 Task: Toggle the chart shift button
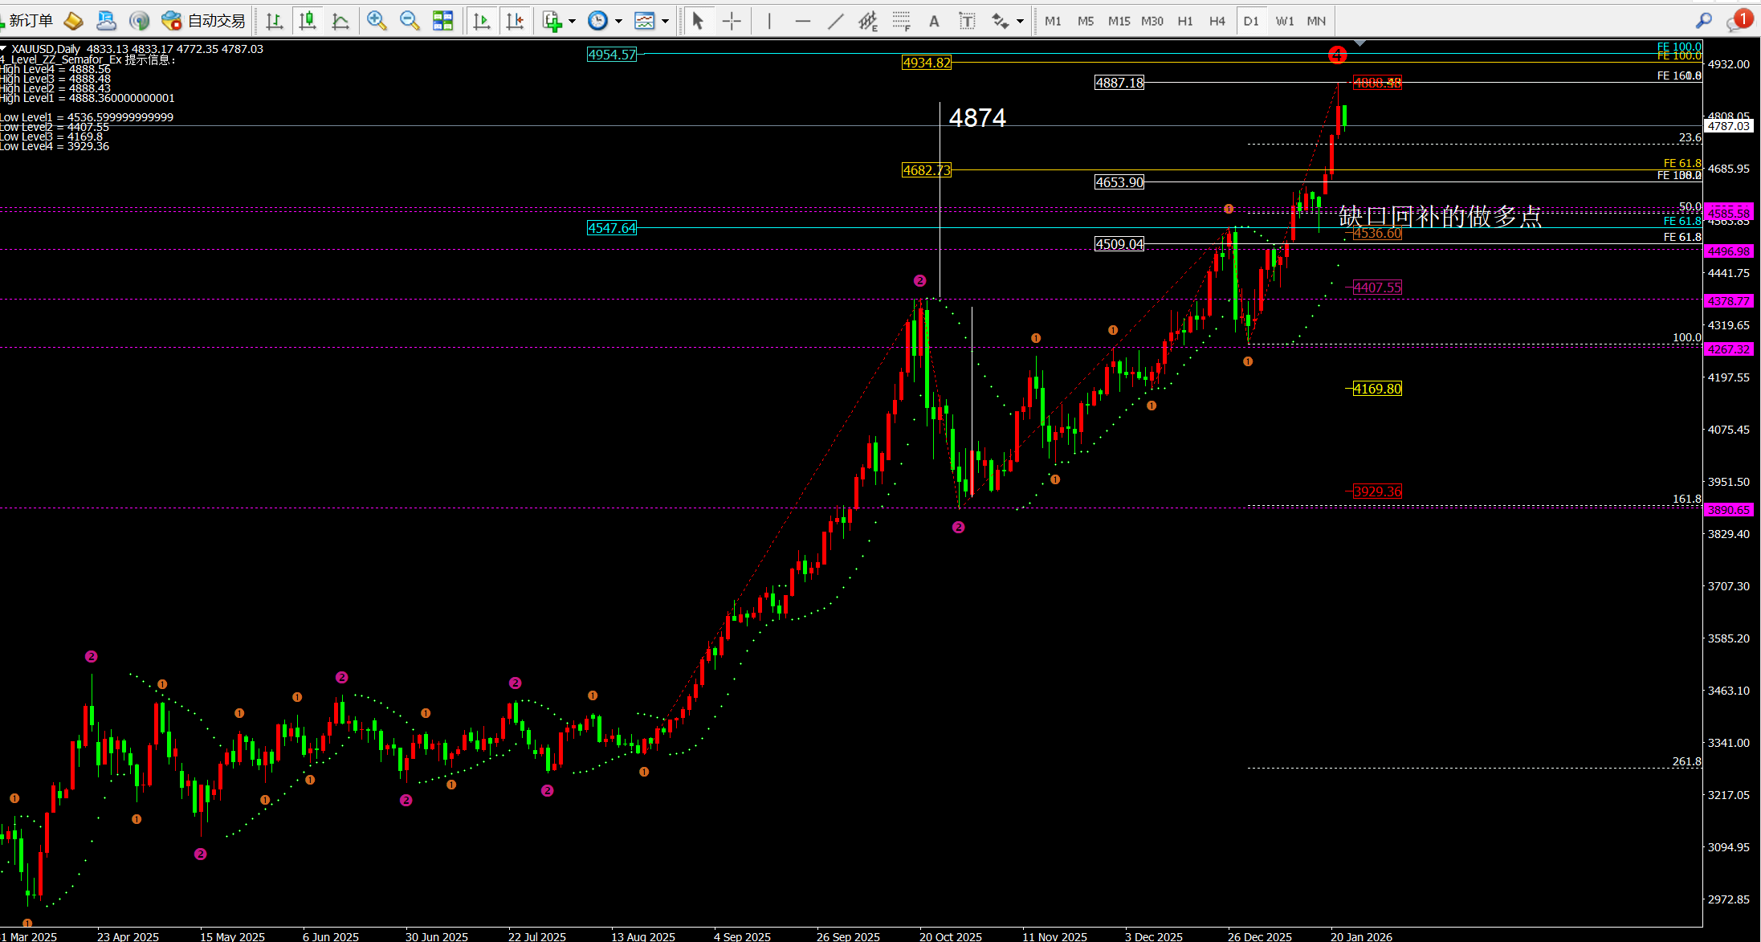tap(515, 21)
